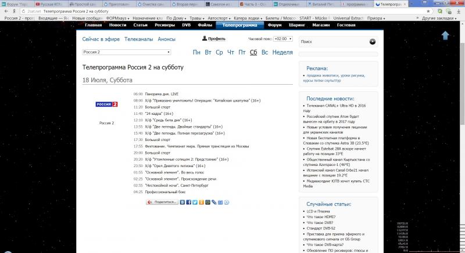Open the Главная site menu item
The height and width of the screenshot is (253, 465).
(x=94, y=25)
